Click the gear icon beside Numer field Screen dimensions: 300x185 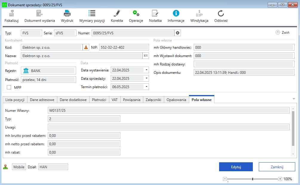click(x=178, y=33)
